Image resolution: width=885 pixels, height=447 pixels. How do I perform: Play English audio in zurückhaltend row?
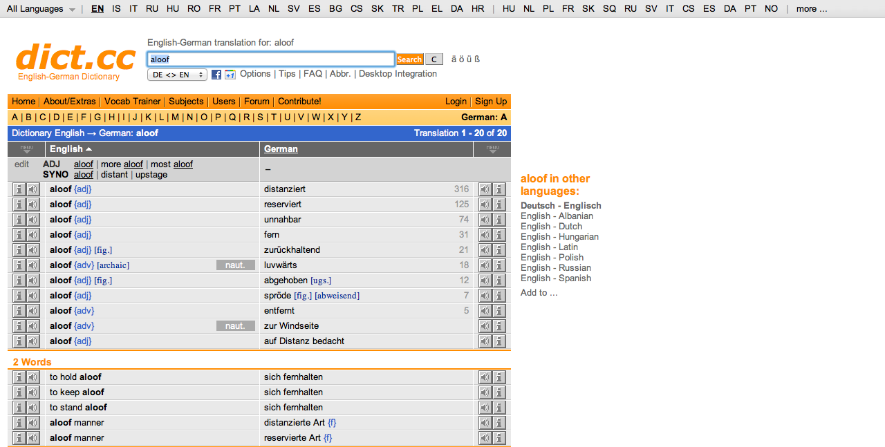coord(32,250)
